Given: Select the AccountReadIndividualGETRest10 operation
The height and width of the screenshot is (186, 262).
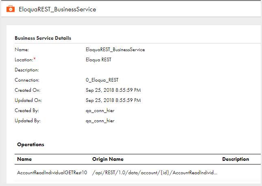Looking at the screenshot, I should tap(52, 173).
